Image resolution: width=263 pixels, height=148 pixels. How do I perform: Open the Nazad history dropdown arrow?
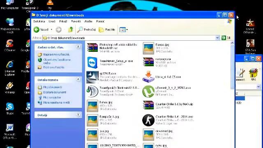click(x=51, y=30)
